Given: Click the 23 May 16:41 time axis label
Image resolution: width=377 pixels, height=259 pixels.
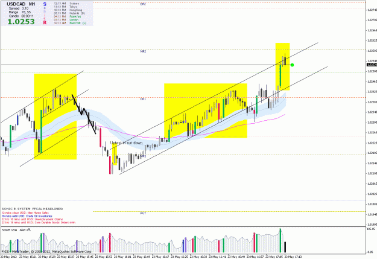Looking at the screenshot, I should pyautogui.click(x=217, y=257).
